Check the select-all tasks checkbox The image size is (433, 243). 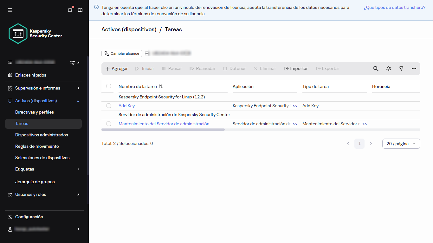109,86
